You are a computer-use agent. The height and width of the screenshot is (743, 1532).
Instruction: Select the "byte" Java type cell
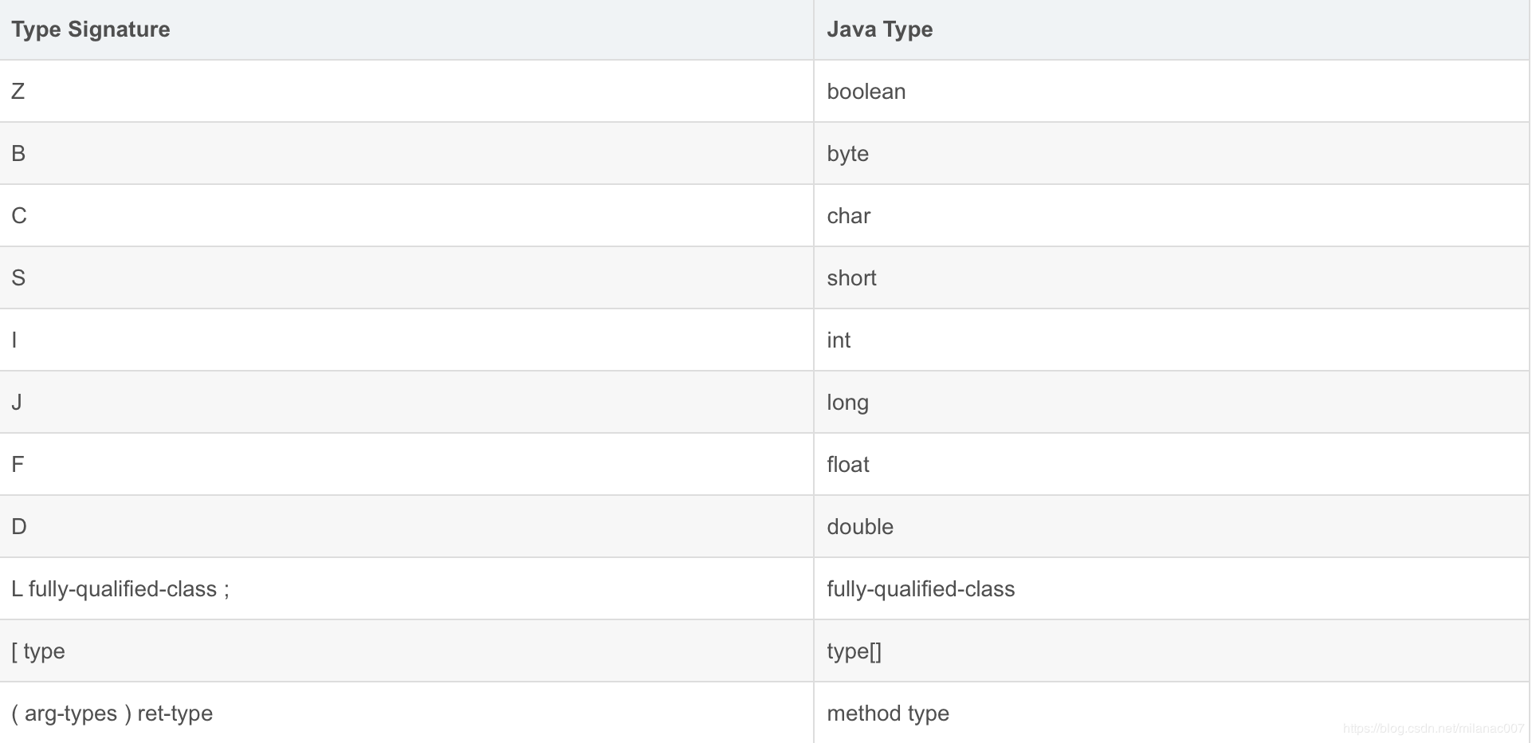847,154
